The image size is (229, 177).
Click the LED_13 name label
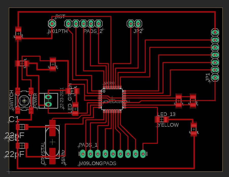point(166,114)
